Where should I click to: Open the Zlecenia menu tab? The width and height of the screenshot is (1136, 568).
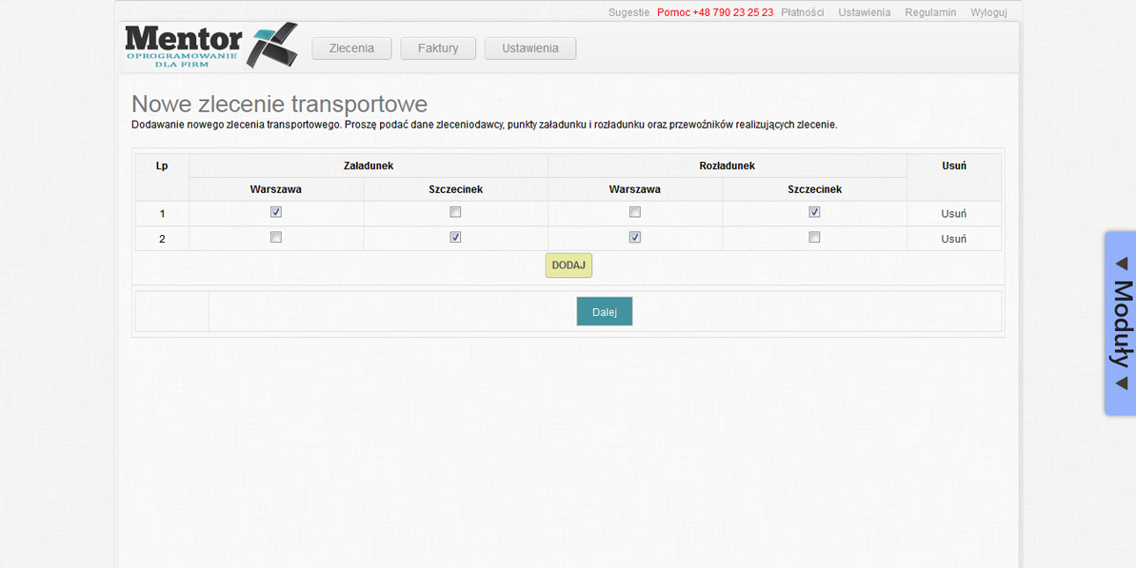tap(351, 49)
